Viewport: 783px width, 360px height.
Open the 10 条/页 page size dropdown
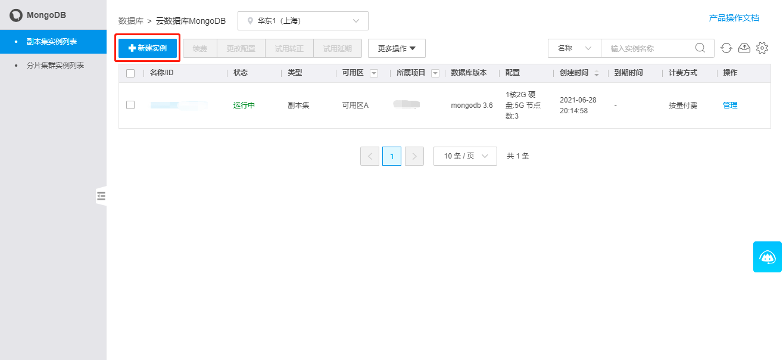coord(465,156)
